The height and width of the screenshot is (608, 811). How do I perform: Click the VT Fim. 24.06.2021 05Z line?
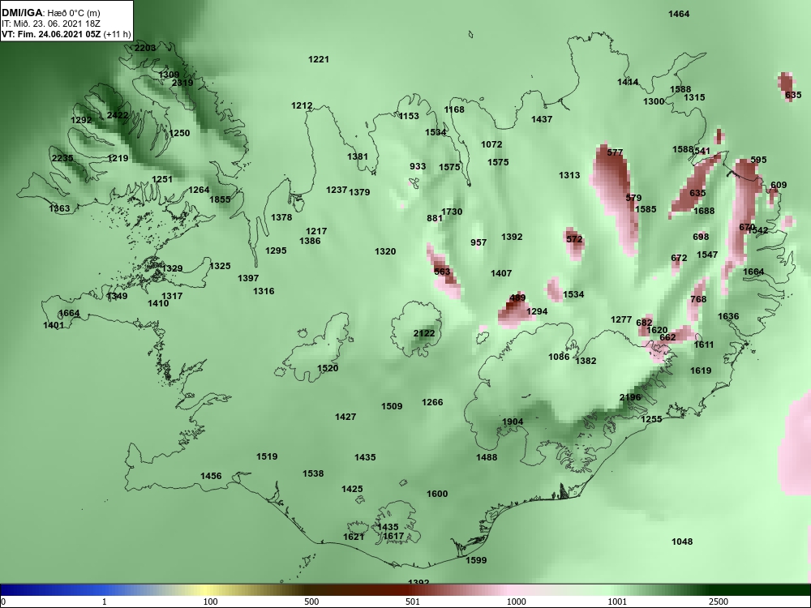pos(67,34)
